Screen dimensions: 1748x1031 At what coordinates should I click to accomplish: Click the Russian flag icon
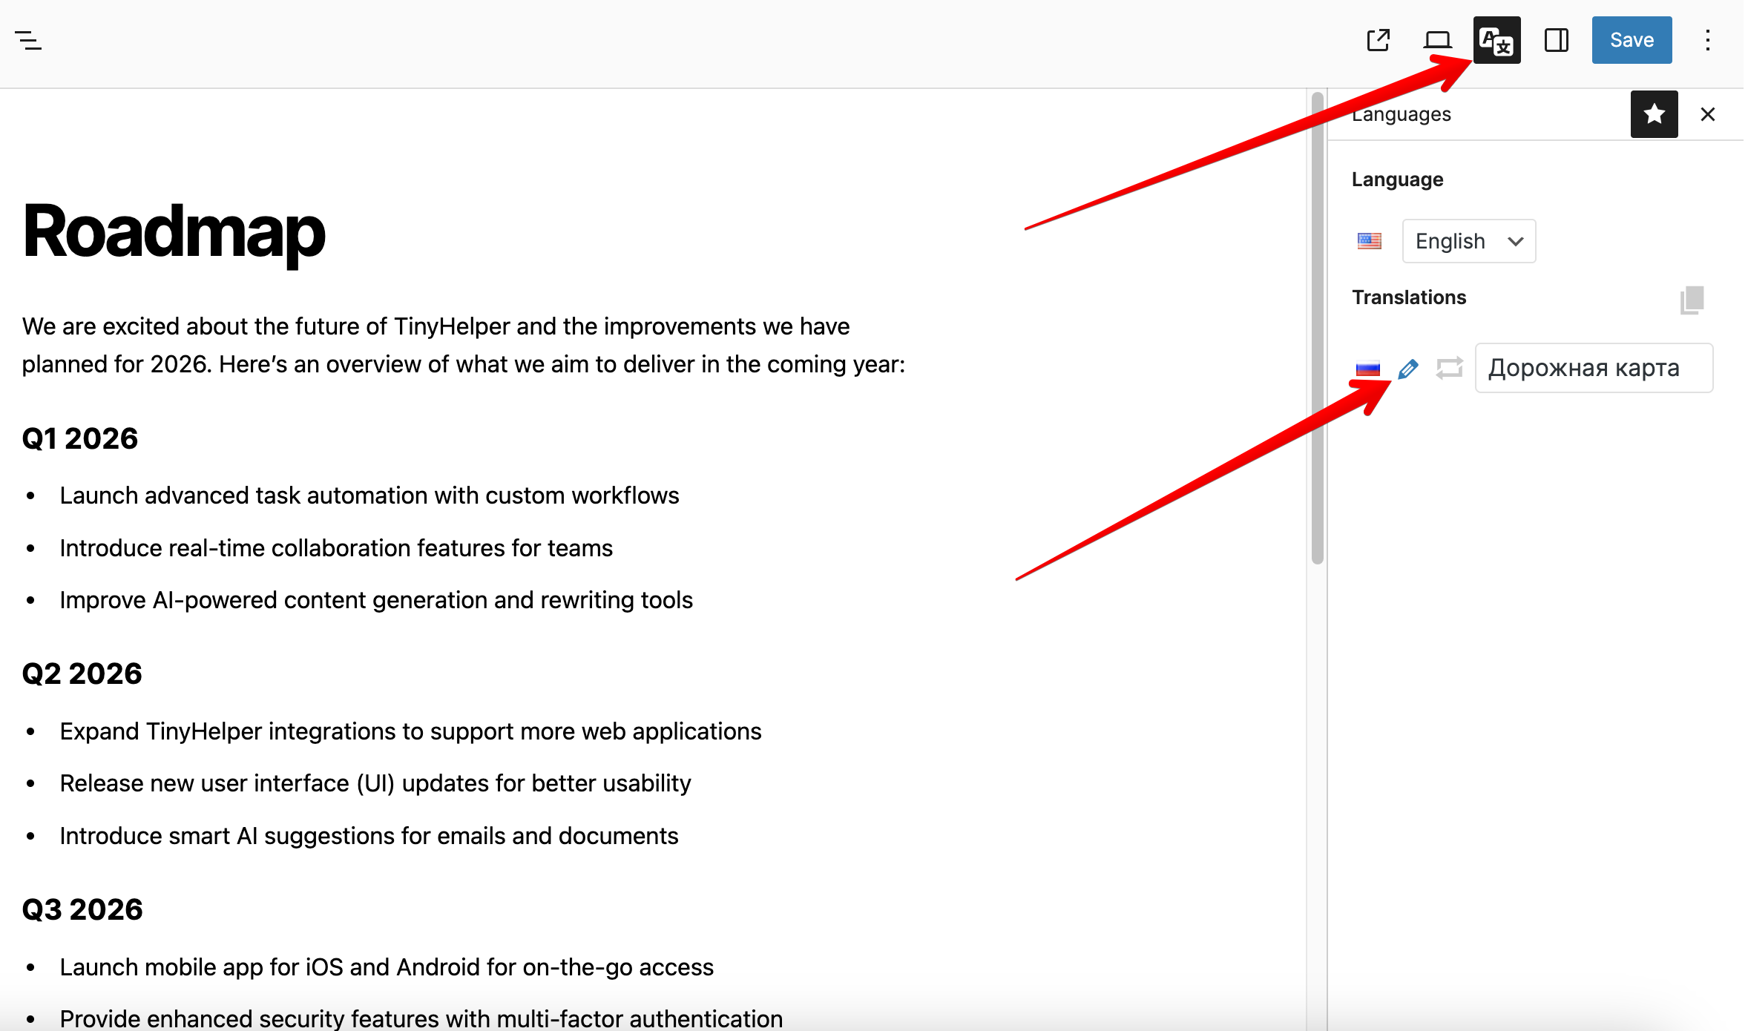point(1367,369)
